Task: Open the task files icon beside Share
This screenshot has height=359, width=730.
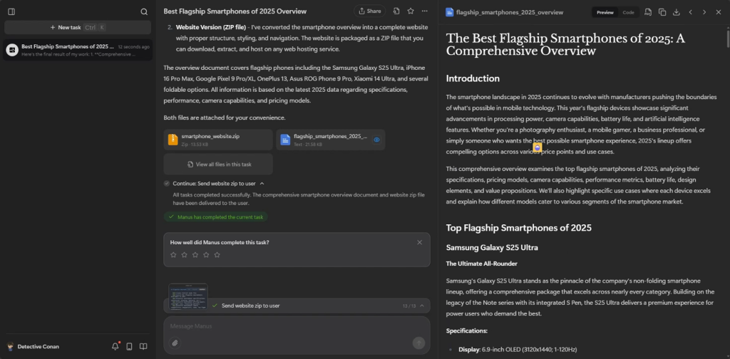Action: (396, 11)
